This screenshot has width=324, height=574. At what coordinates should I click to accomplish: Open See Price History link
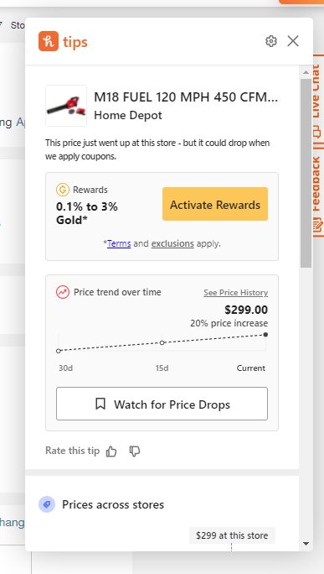point(235,293)
